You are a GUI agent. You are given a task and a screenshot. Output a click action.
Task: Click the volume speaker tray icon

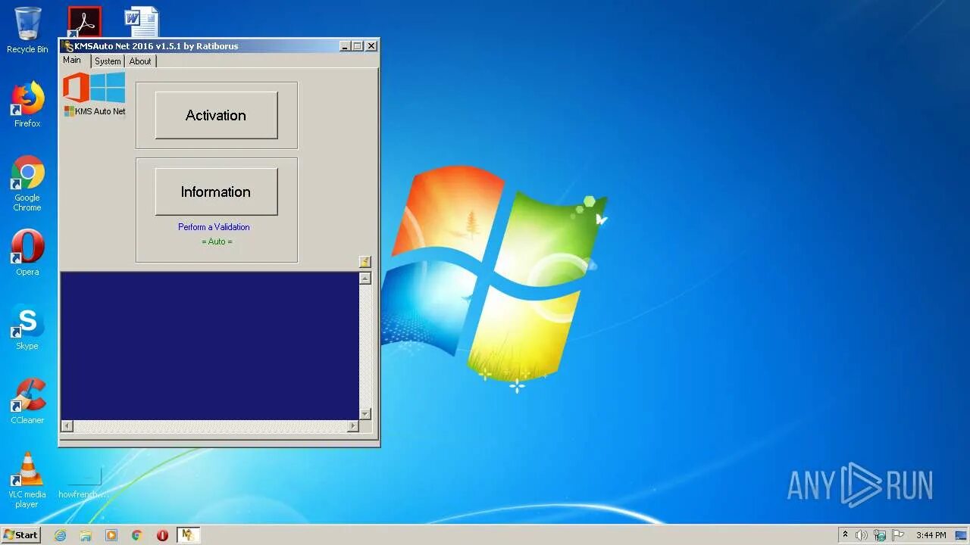pyautogui.click(x=862, y=535)
